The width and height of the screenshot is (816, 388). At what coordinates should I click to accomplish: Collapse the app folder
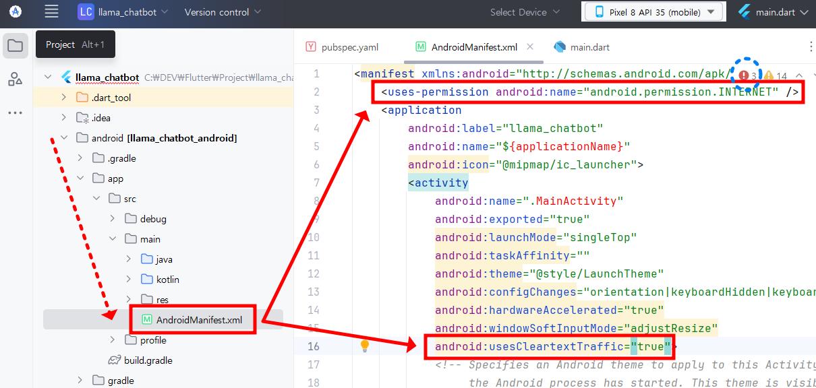pos(80,179)
